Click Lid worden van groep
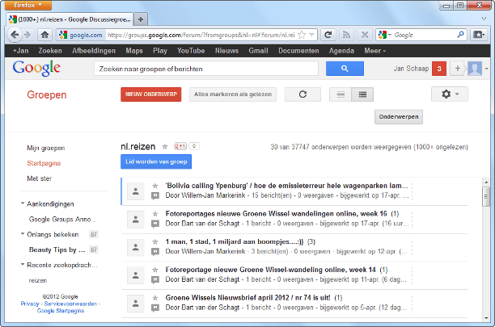 [156, 161]
